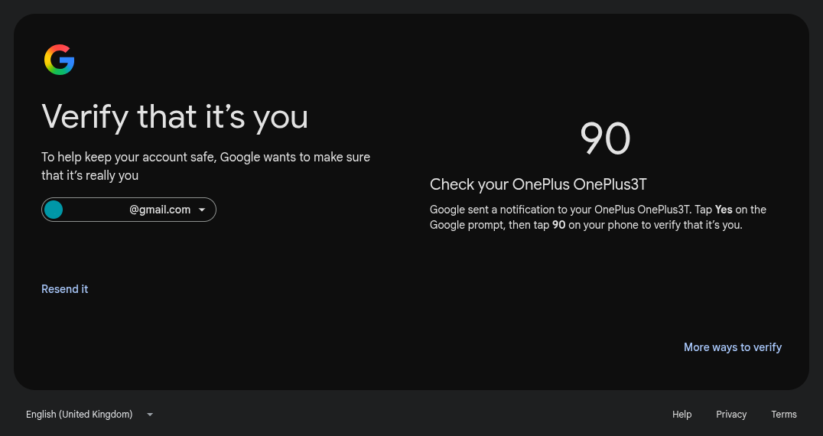Screen dimensions: 823x436
Task: Select the @gmail.com account chip text
Action: (160, 210)
